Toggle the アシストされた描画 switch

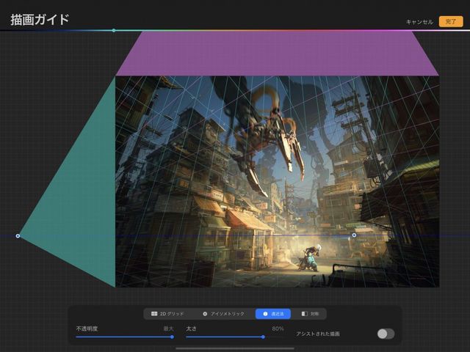coord(386,334)
